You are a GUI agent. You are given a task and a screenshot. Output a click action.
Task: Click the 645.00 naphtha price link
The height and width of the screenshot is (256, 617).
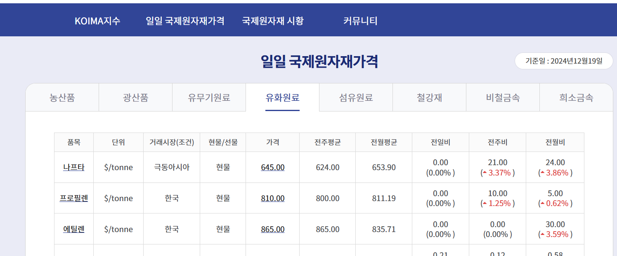tap(273, 167)
